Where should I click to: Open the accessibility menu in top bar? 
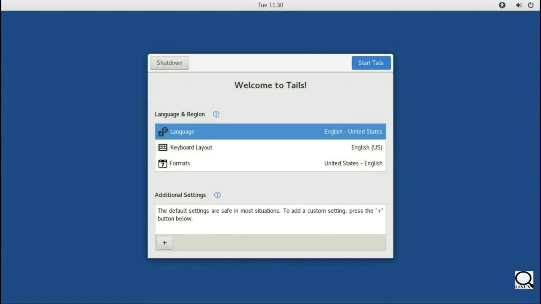[502, 5]
